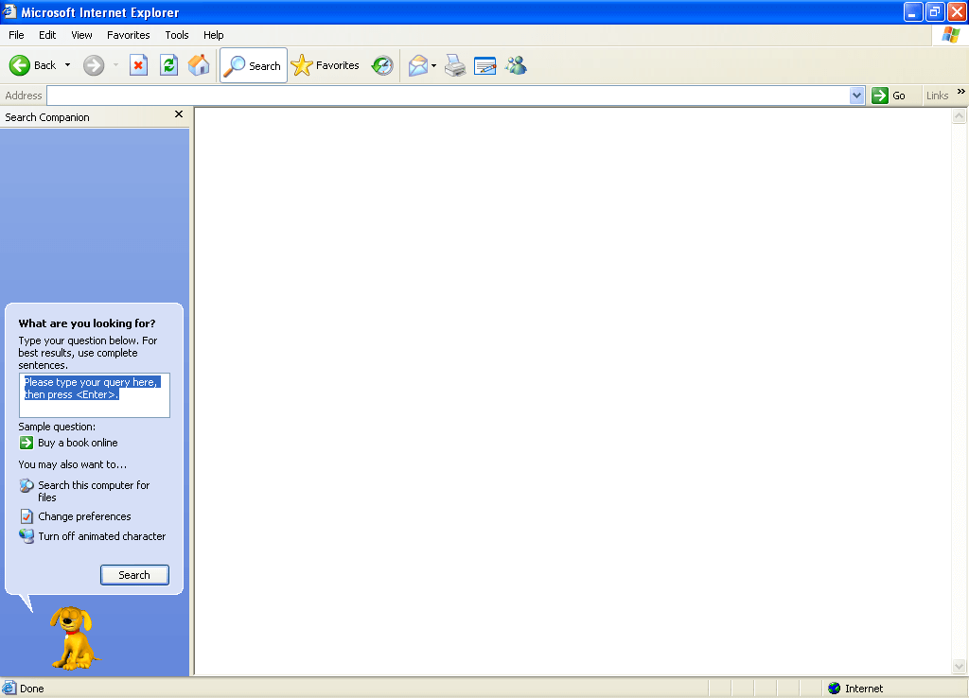Print the page with printer icon
The image size is (969, 698).
[x=455, y=65]
